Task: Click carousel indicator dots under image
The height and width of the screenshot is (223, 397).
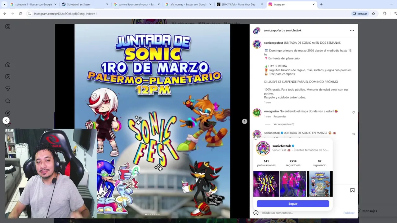Action: [x=152, y=214]
